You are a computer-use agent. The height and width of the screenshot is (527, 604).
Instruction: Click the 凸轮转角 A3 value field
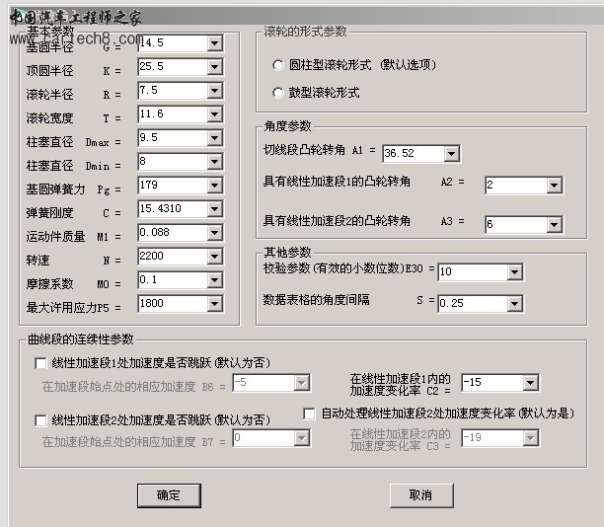point(492,224)
